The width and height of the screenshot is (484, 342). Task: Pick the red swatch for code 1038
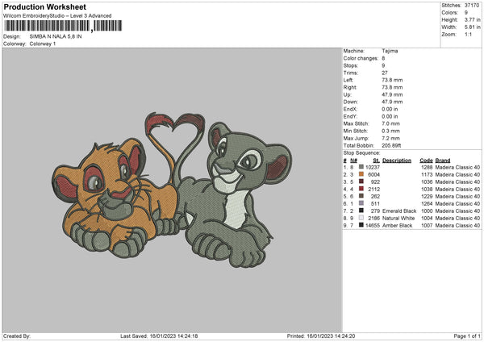coord(361,189)
